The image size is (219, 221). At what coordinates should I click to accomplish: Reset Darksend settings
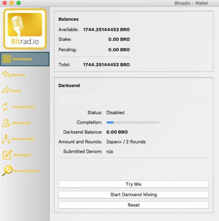click(x=134, y=205)
